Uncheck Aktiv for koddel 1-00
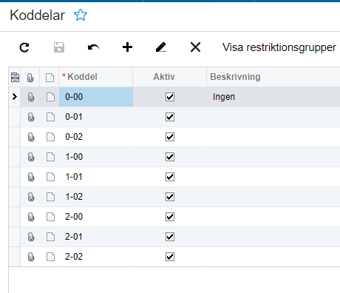This screenshot has width=340, height=293. 170,157
